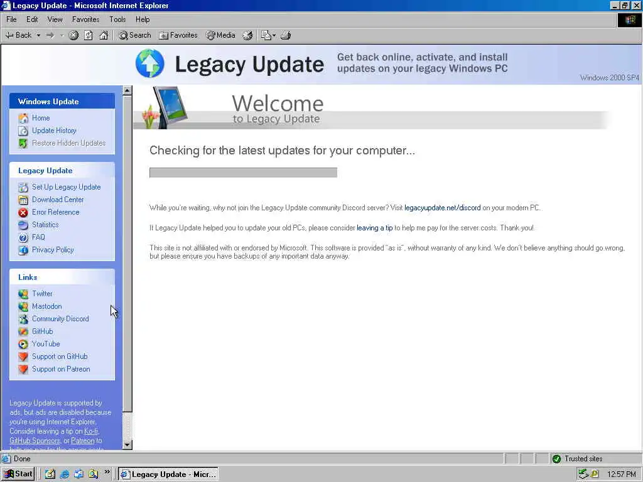This screenshot has width=643, height=482.
Task: Click the History toolbar icon
Action: click(x=247, y=35)
